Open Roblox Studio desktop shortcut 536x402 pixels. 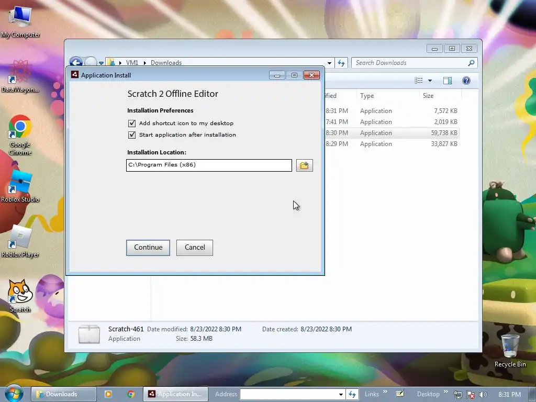point(20,186)
